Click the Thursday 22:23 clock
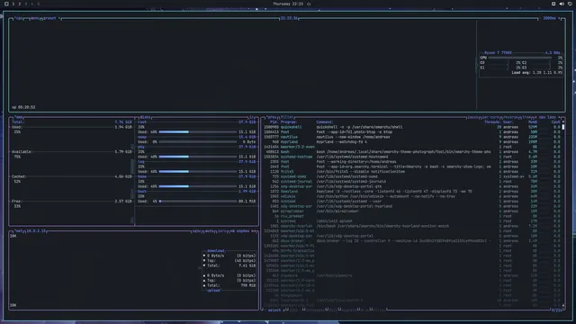This screenshot has height=324, width=576. pyautogui.click(x=288, y=4)
